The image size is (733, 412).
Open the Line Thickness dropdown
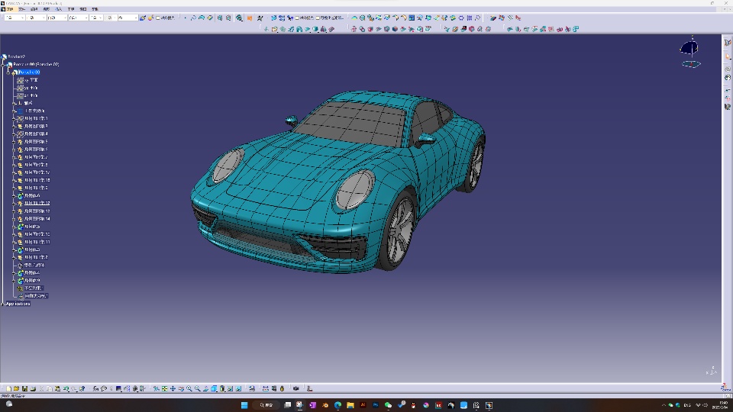pos(57,18)
